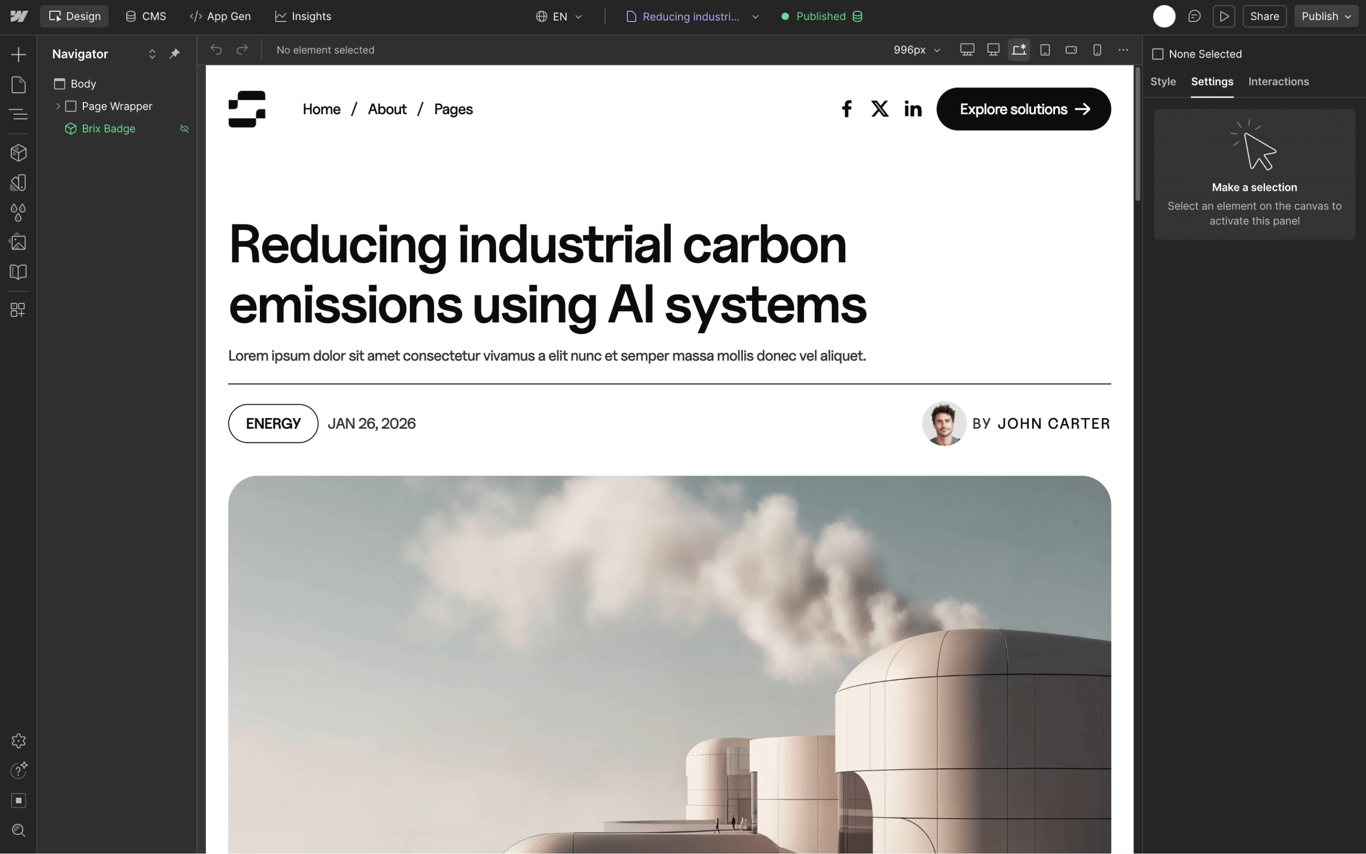Open project search at sidebar bottom
Viewport: 1366px width, 854px height.
point(19,830)
